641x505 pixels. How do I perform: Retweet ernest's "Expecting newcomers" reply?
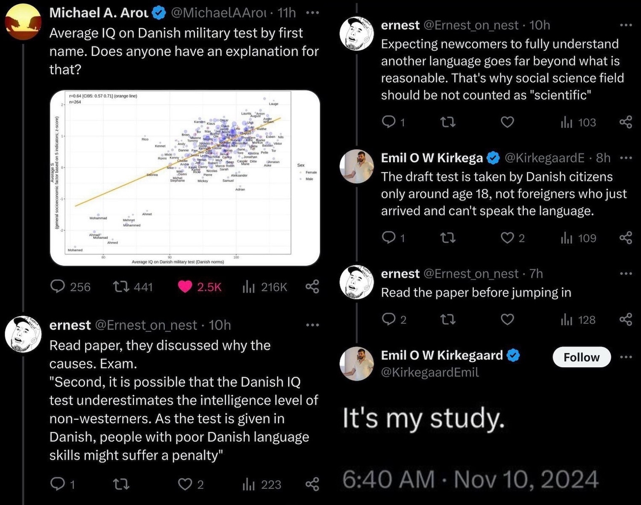tap(447, 123)
